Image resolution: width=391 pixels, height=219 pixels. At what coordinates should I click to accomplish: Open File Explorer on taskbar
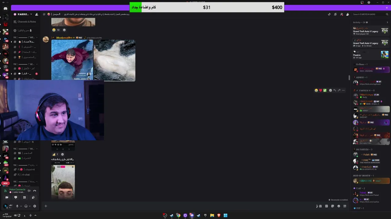click(212, 215)
